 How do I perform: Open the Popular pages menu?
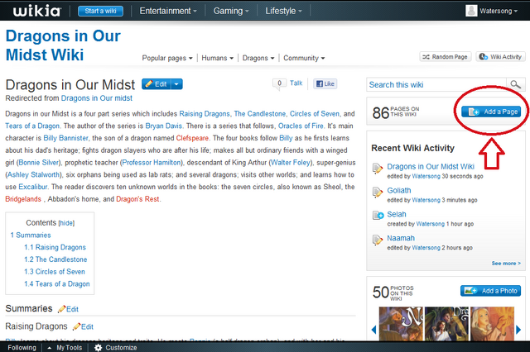[x=167, y=58]
